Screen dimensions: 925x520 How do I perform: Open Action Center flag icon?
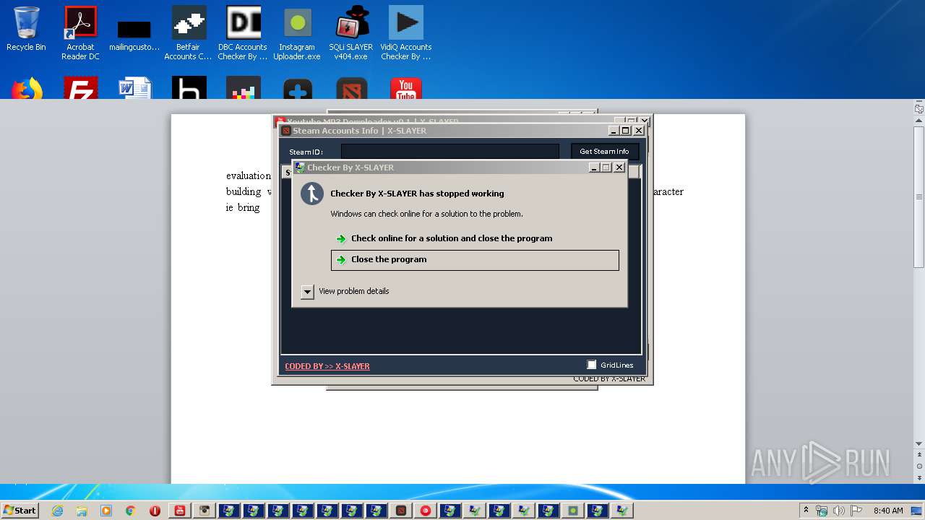(x=856, y=511)
